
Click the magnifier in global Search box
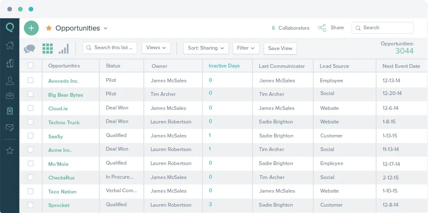point(358,28)
